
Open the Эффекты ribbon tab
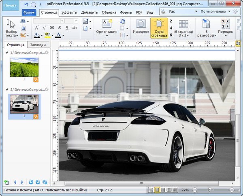[x=69, y=13]
